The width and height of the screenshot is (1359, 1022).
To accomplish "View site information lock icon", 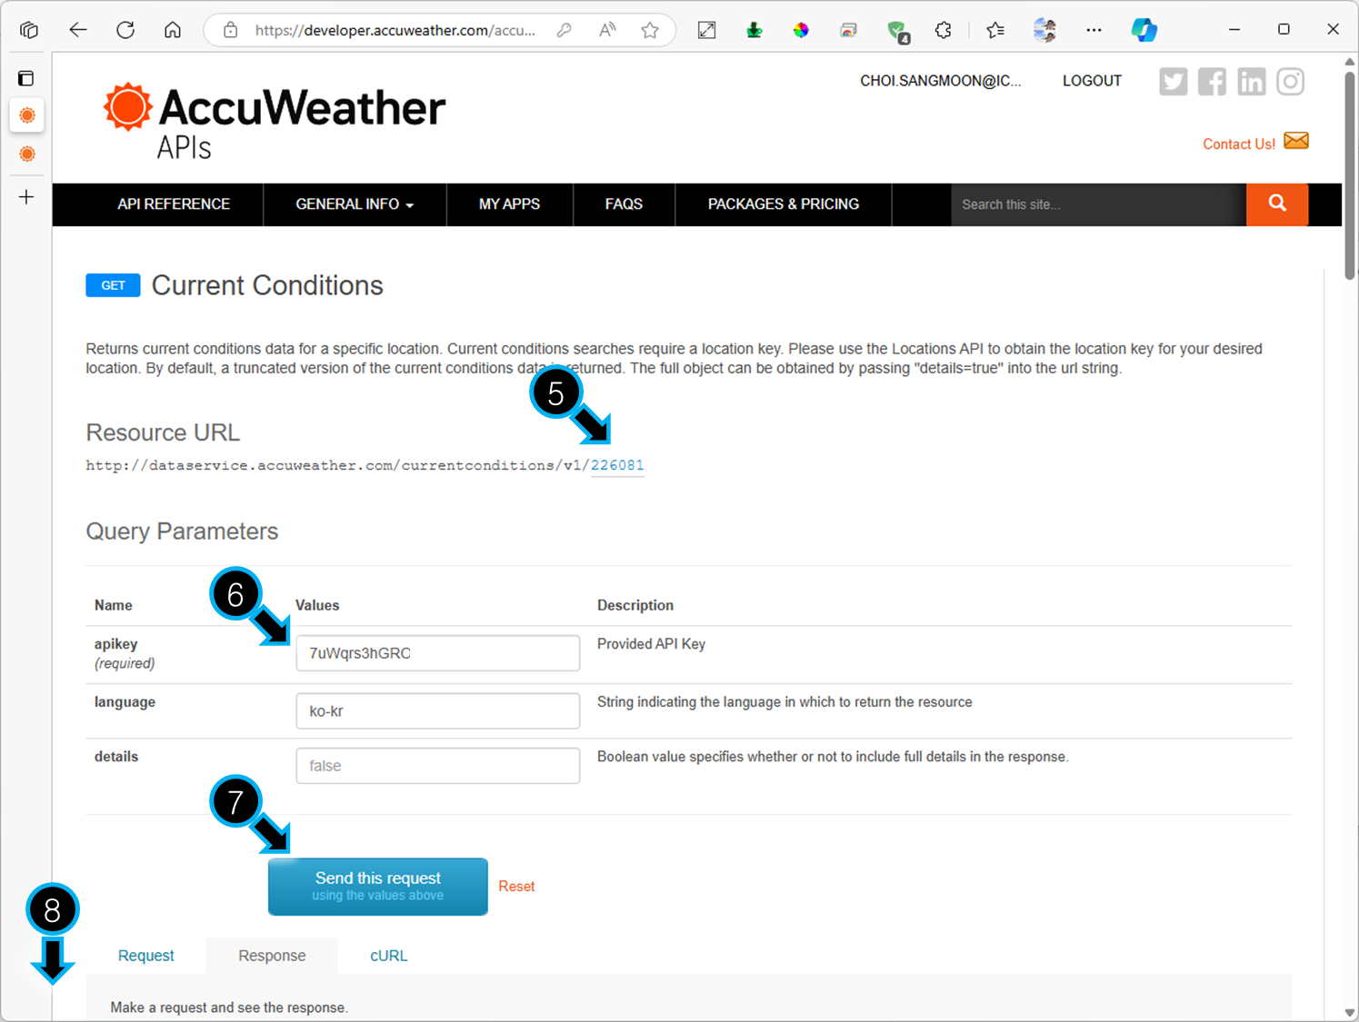I will (231, 30).
